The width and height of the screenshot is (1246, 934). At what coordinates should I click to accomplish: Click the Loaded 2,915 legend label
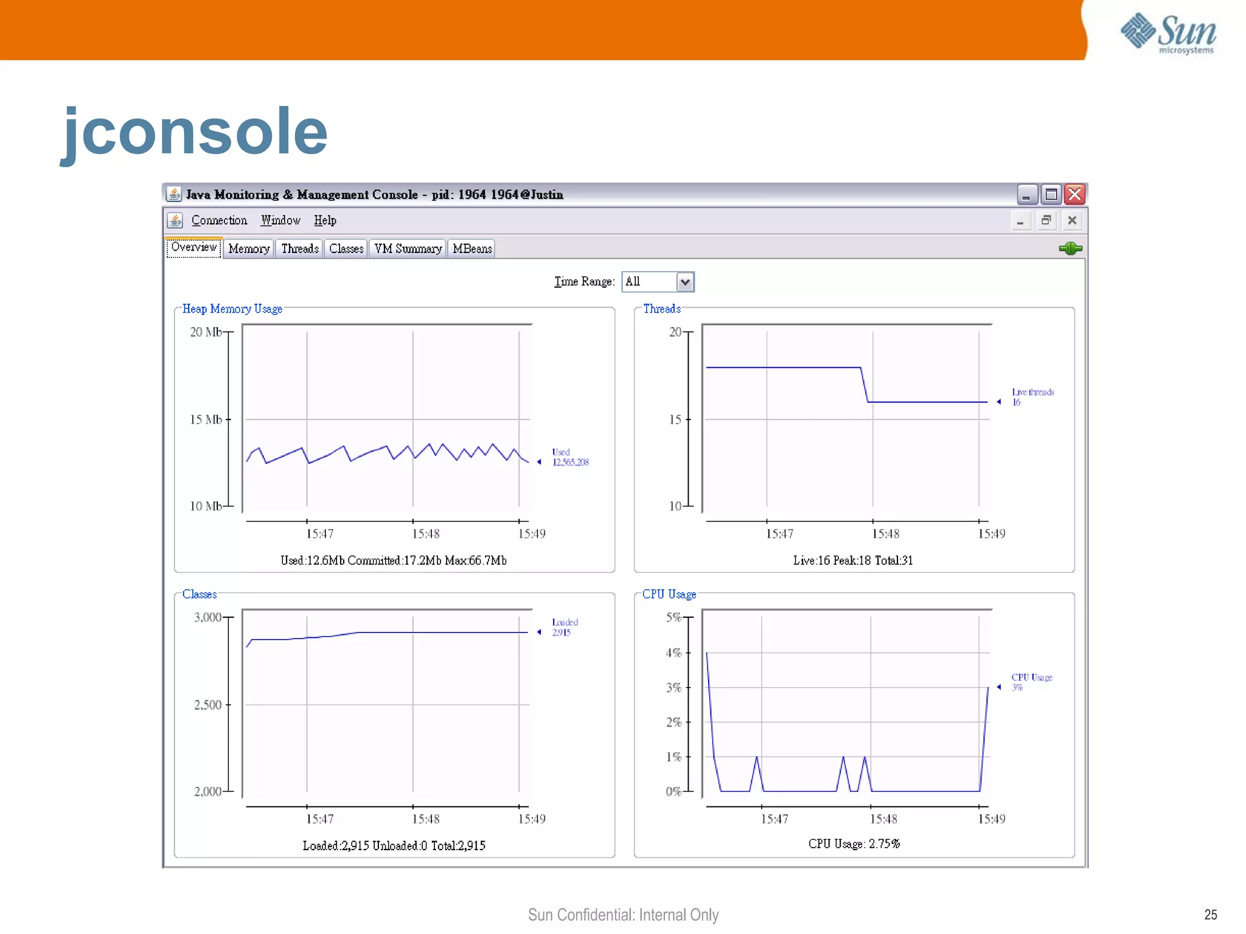[565, 628]
